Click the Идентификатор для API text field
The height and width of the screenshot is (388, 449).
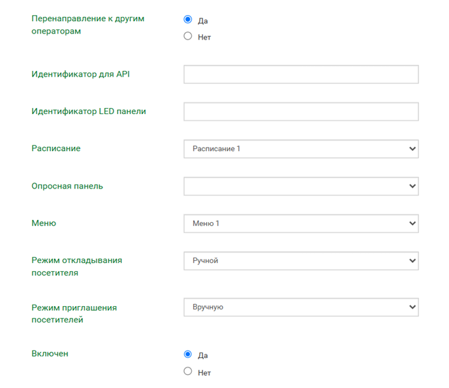click(x=300, y=74)
